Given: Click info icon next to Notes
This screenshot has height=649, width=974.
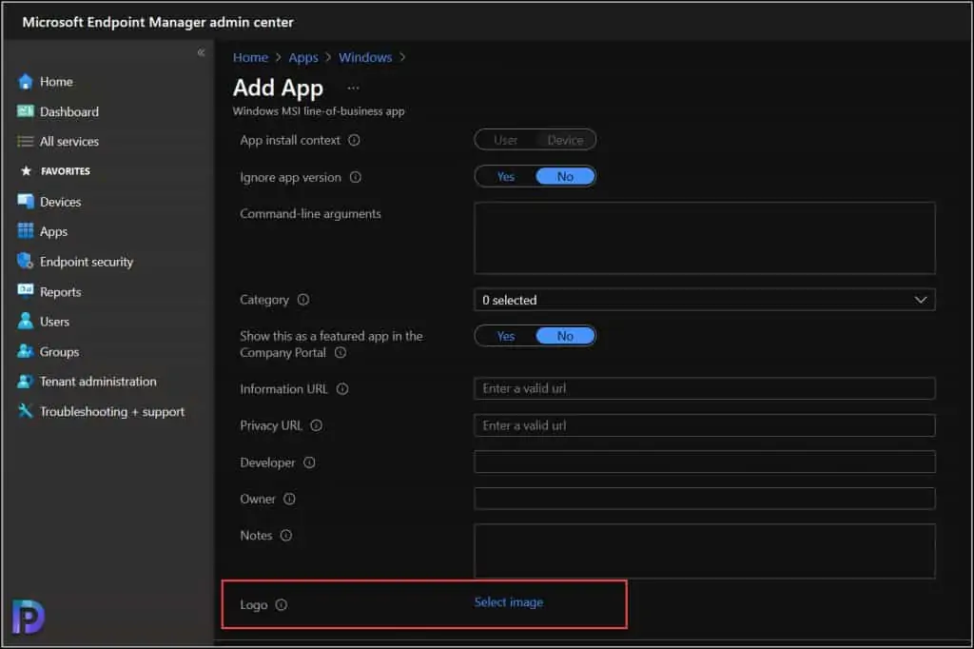Looking at the screenshot, I should (285, 535).
